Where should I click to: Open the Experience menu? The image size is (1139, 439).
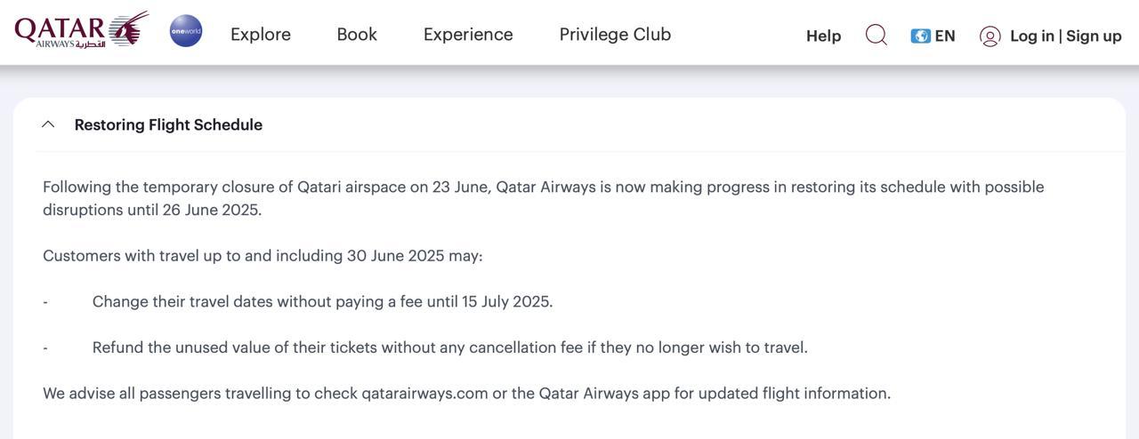pos(468,34)
